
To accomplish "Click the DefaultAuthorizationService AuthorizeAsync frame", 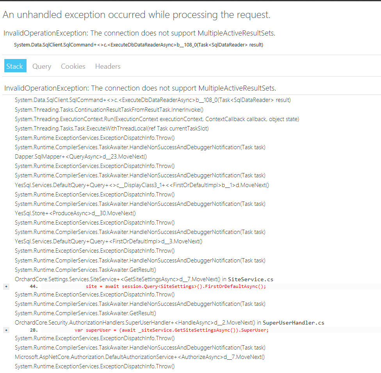I will [x=139, y=357].
